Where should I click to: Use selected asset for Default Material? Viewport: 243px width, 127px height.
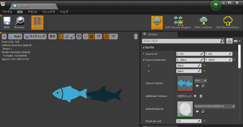pos(197,111)
